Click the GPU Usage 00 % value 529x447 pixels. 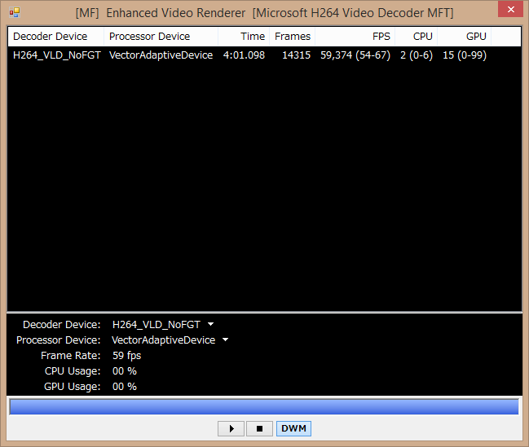[x=125, y=387]
